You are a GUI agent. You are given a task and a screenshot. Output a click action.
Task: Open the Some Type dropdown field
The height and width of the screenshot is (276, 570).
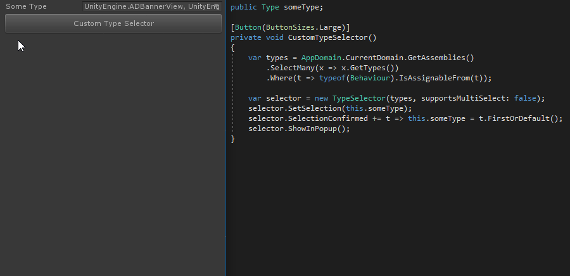pos(152,6)
